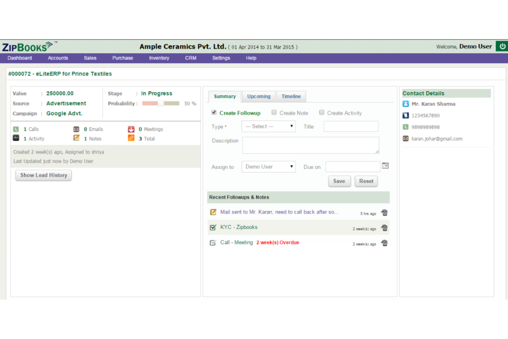This screenshot has width=508, height=339.
Task: Click the lead title #000072 - eLiteERP for Prince Textiles
Action: coord(60,74)
